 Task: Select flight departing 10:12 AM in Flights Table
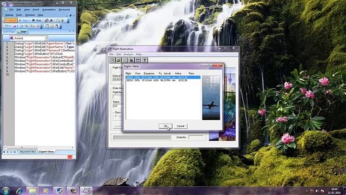click(x=163, y=81)
